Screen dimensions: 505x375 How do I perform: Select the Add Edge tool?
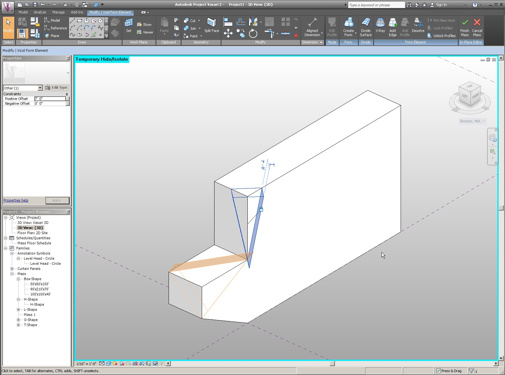(x=392, y=26)
